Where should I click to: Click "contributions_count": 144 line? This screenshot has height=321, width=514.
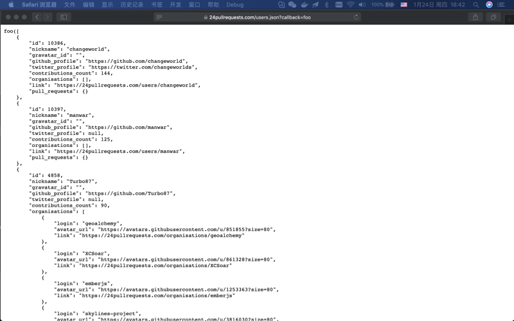(71, 73)
